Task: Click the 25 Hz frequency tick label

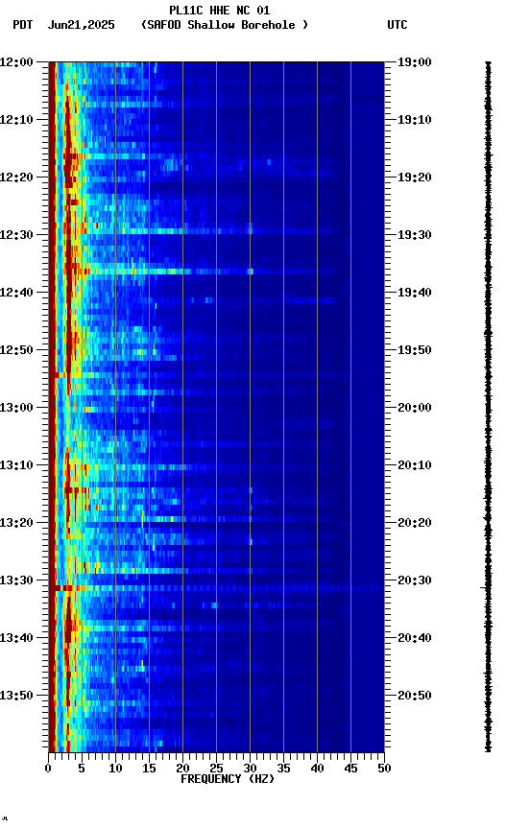Action: pos(216,769)
